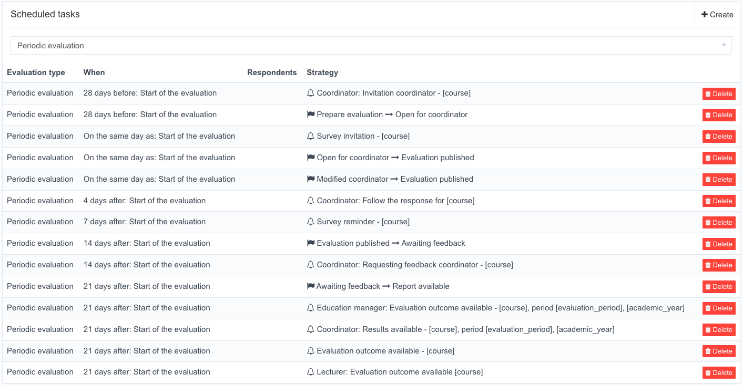
Task: Delete Prepare evaluation to Open for coordinator
Action: click(719, 115)
